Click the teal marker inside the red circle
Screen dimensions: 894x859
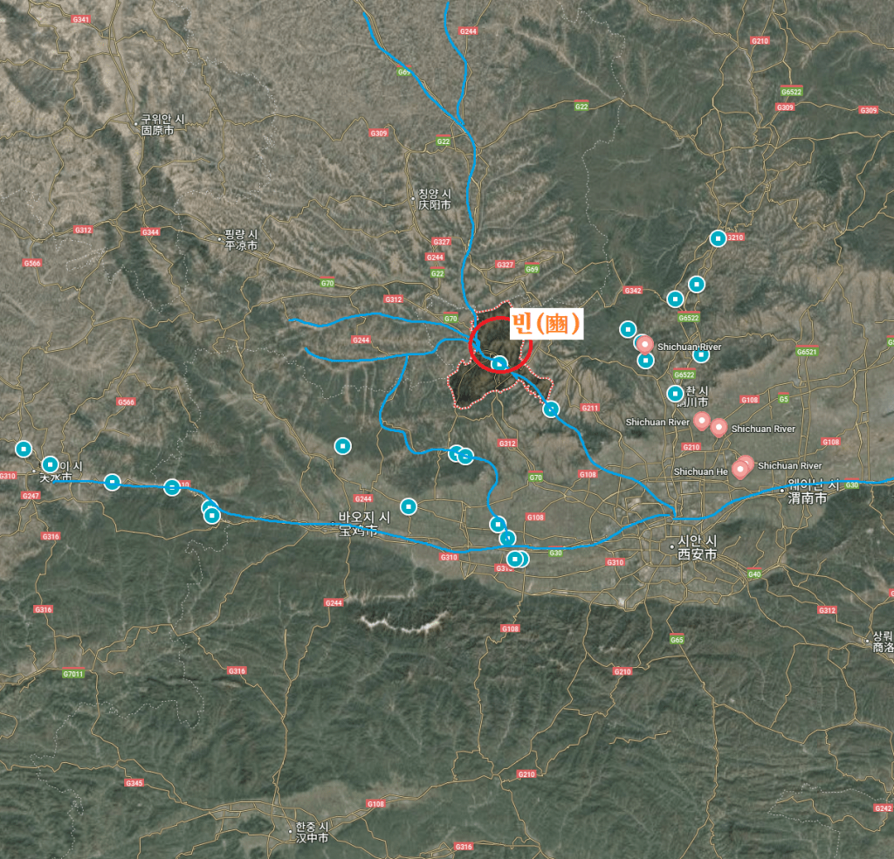point(499,364)
